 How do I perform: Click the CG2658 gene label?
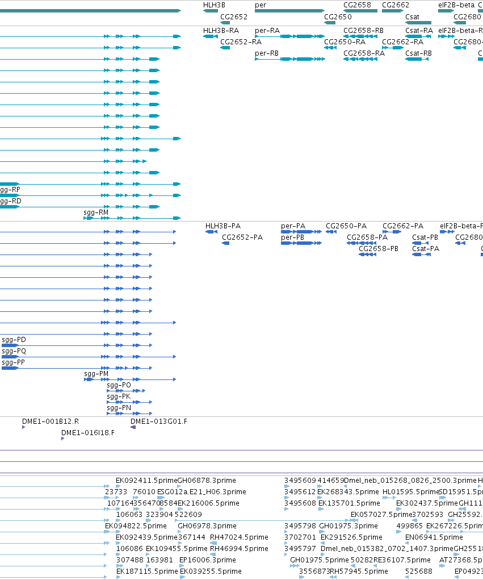click(357, 5)
